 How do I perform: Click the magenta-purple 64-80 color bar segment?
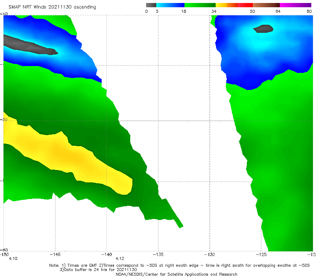coord(296,5)
